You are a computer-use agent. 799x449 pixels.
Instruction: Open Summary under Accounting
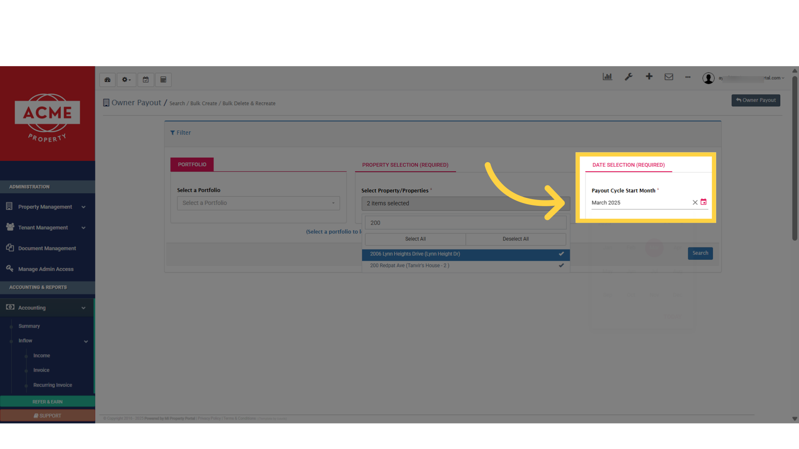29,326
